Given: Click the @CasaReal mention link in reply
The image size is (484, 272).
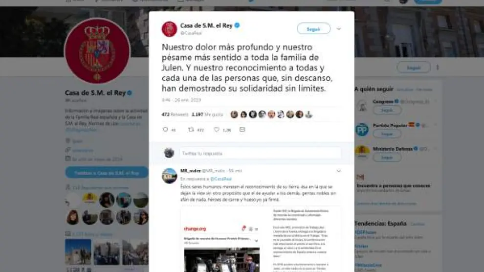Looking at the screenshot, I should [220, 179].
